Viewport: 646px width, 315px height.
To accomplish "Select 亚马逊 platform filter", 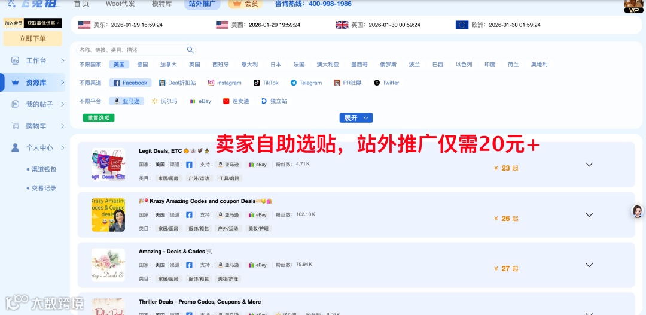I will (126, 101).
